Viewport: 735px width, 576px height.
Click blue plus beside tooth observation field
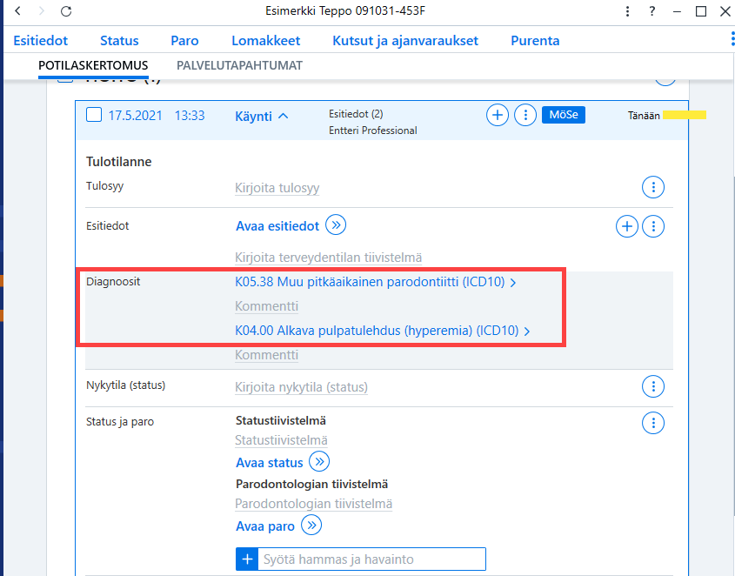(x=247, y=559)
